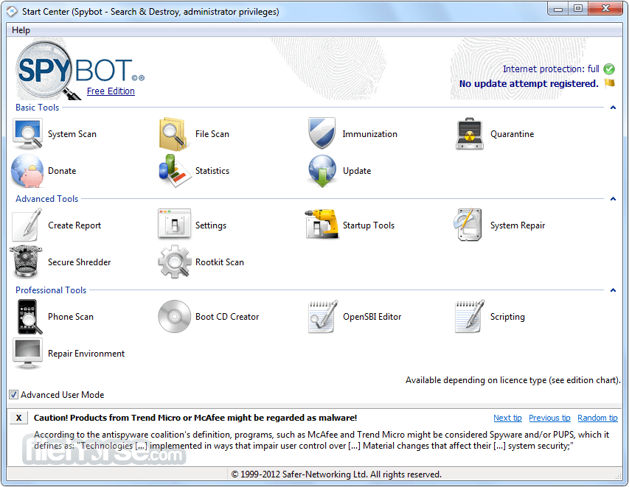Collapse the Professional Tools section

click(x=612, y=290)
